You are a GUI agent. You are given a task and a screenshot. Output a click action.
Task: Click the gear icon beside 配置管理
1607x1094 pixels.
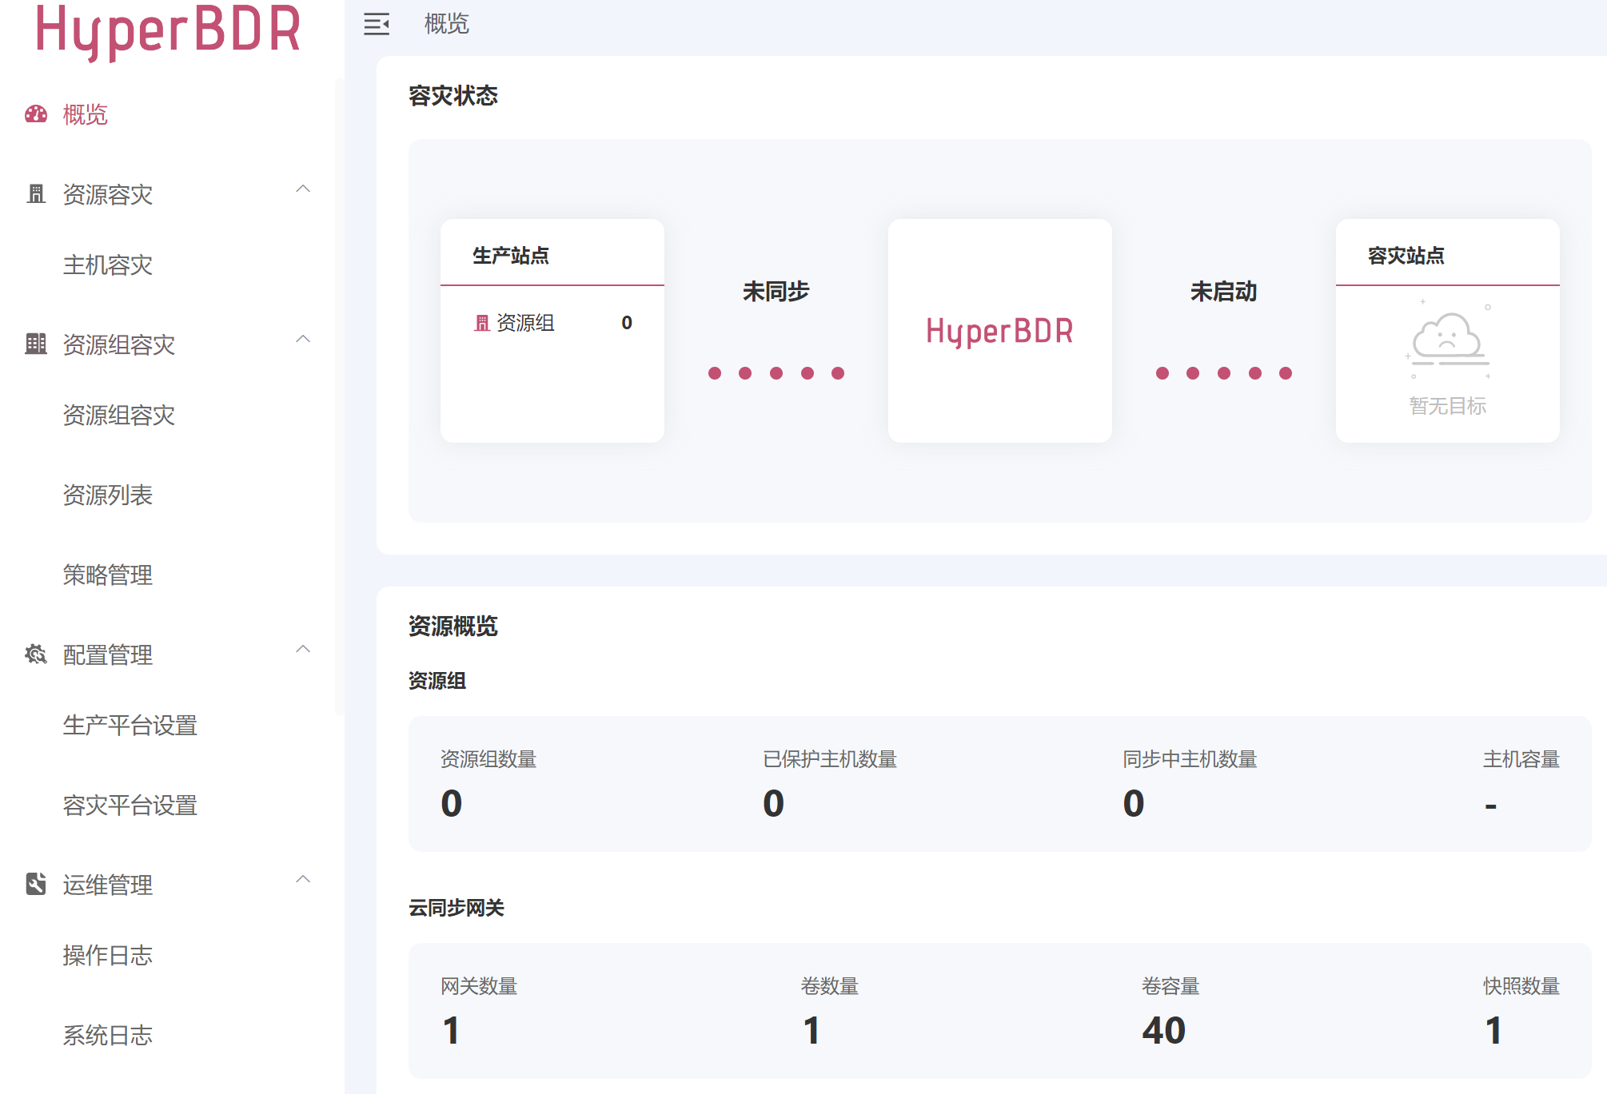(36, 654)
